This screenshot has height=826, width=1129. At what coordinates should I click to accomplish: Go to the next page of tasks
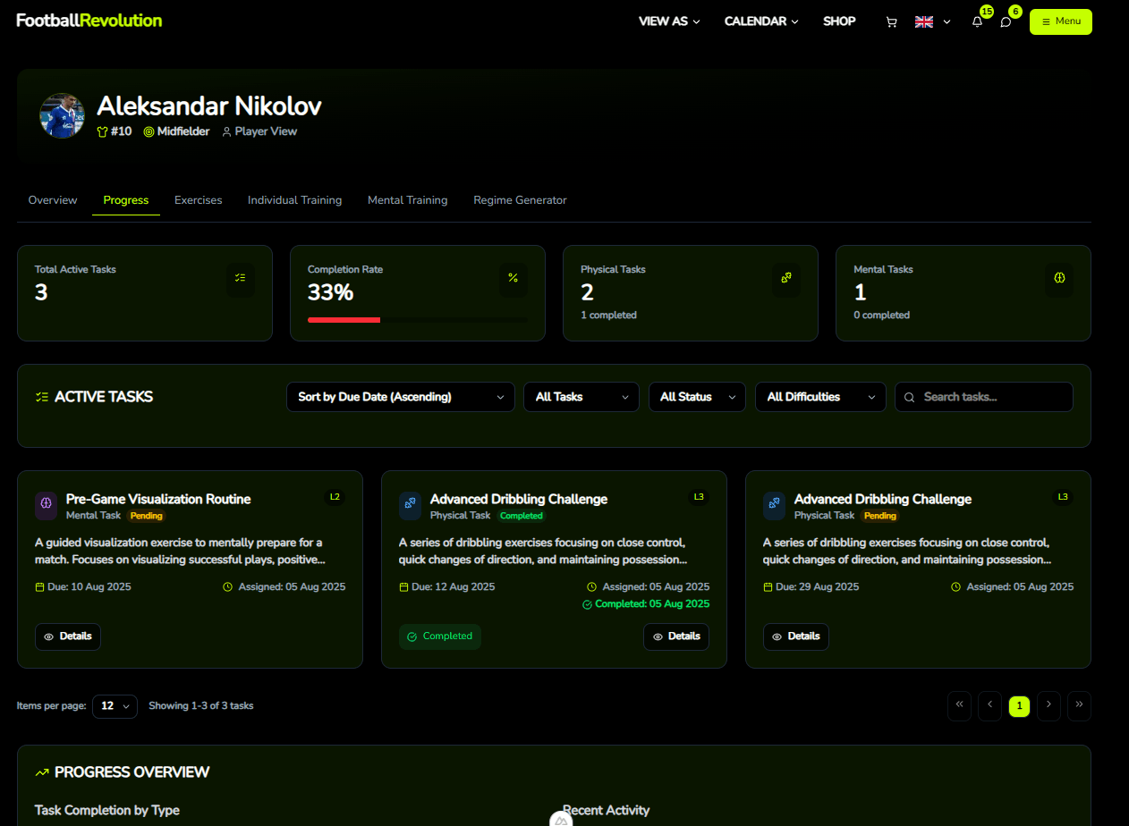click(x=1048, y=706)
